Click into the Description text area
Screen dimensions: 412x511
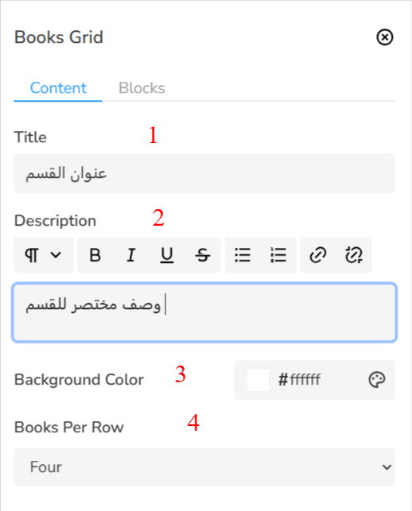coord(204,312)
